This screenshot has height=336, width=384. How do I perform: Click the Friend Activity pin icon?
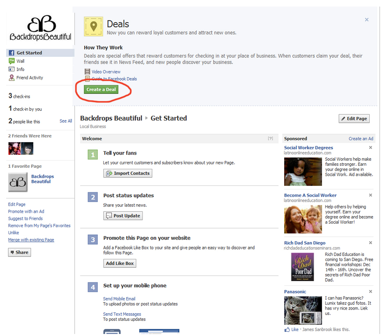coord(11,78)
